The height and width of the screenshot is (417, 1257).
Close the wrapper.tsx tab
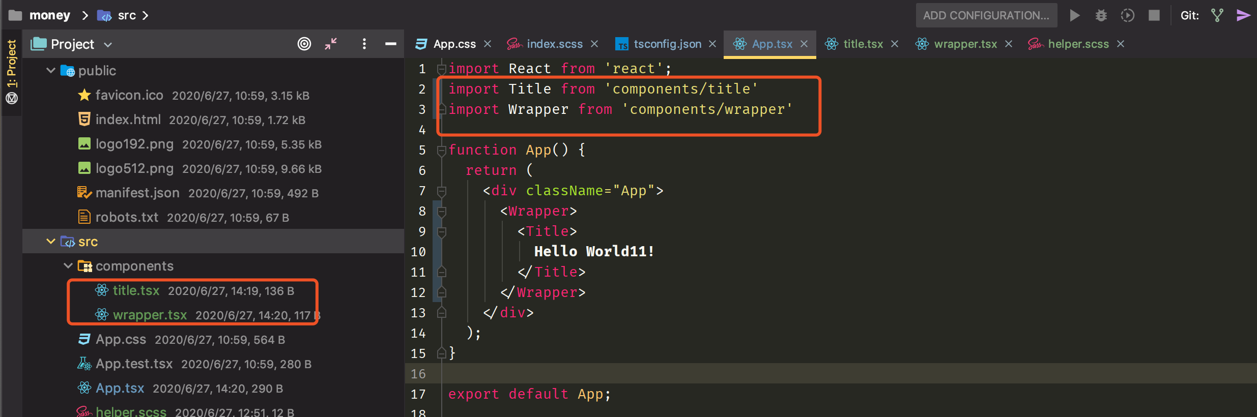(1009, 44)
